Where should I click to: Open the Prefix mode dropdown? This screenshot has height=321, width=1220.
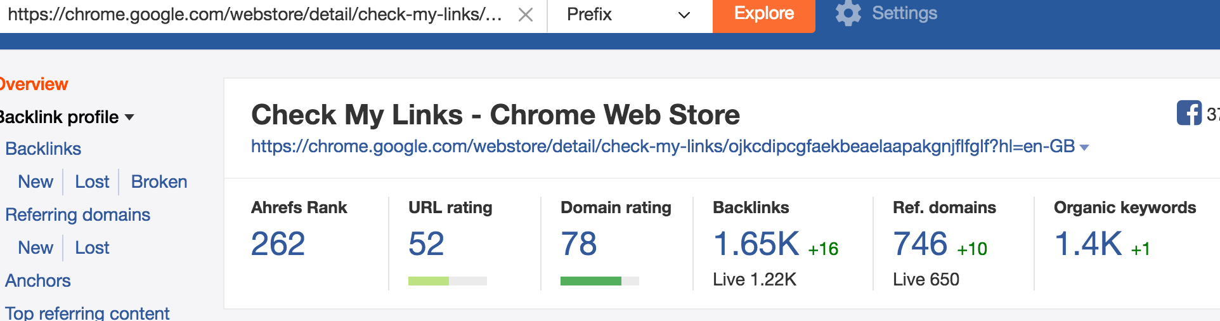[x=629, y=15]
